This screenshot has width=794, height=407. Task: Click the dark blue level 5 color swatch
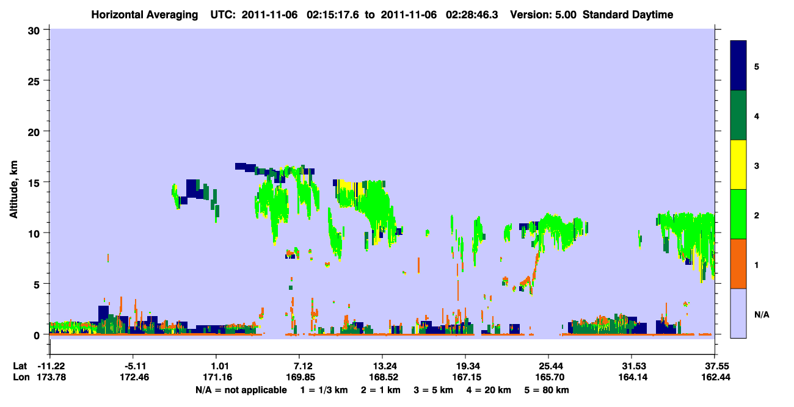pyautogui.click(x=738, y=66)
